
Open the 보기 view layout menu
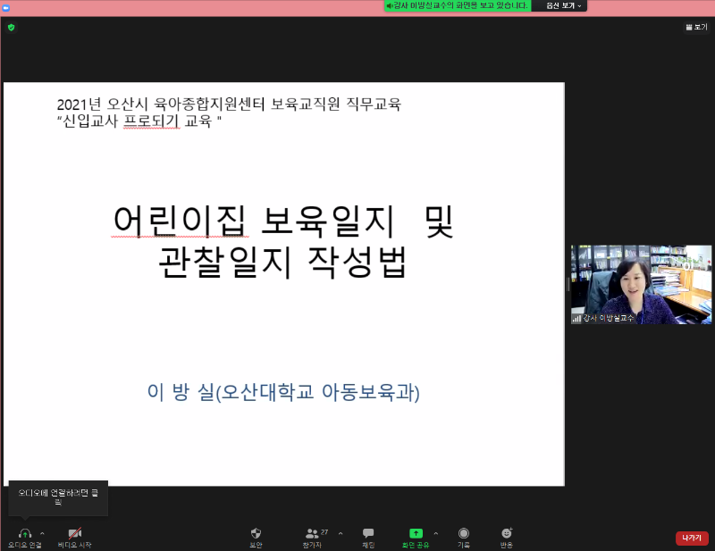point(695,28)
